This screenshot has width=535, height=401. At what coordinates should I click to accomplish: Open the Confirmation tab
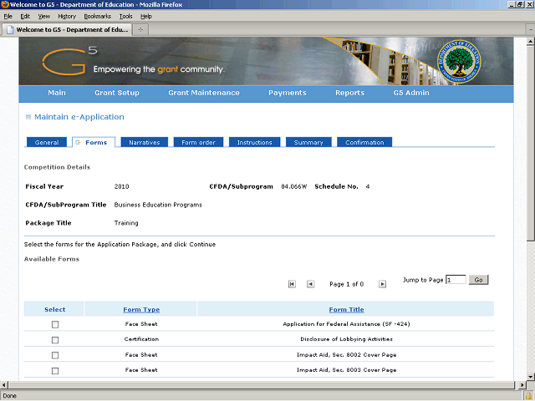[364, 142]
